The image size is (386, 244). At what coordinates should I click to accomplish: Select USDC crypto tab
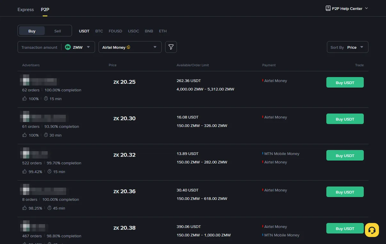coord(133,31)
